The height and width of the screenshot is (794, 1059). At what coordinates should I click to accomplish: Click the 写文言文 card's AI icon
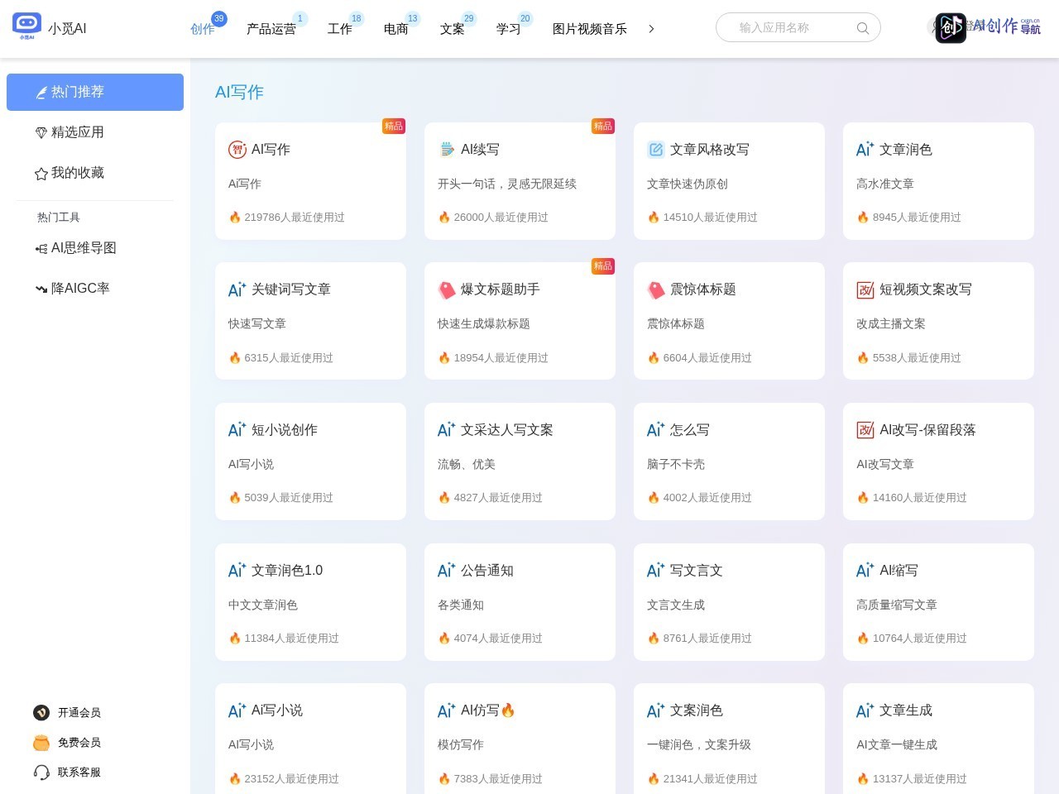tap(656, 571)
